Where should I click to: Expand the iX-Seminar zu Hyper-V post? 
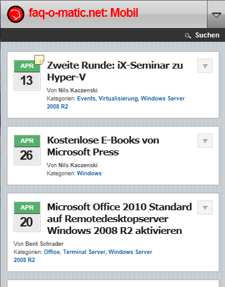[205, 66]
